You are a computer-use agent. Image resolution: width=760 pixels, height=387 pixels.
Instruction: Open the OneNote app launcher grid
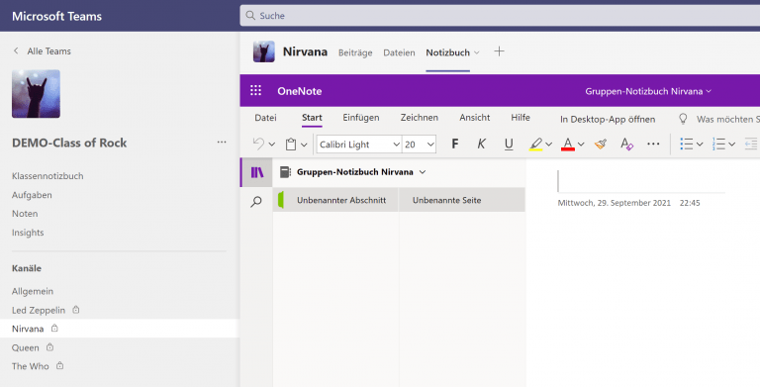[x=255, y=91]
